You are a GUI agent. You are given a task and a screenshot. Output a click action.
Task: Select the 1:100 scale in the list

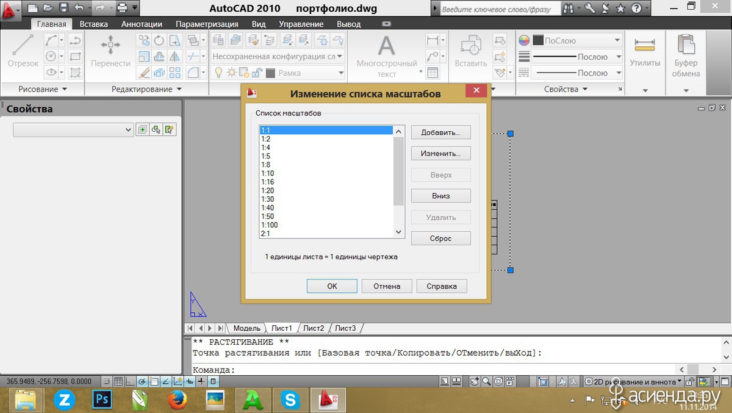[326, 225]
